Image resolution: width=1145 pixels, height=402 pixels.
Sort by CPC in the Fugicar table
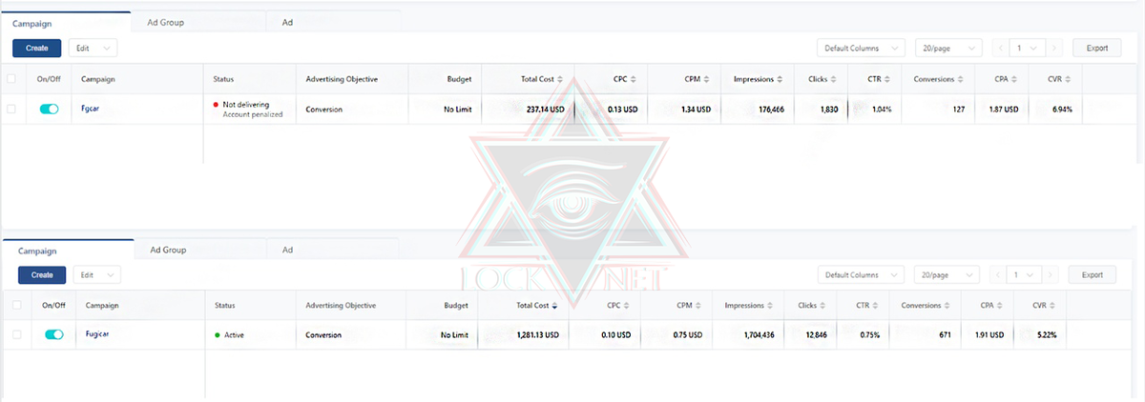point(626,306)
